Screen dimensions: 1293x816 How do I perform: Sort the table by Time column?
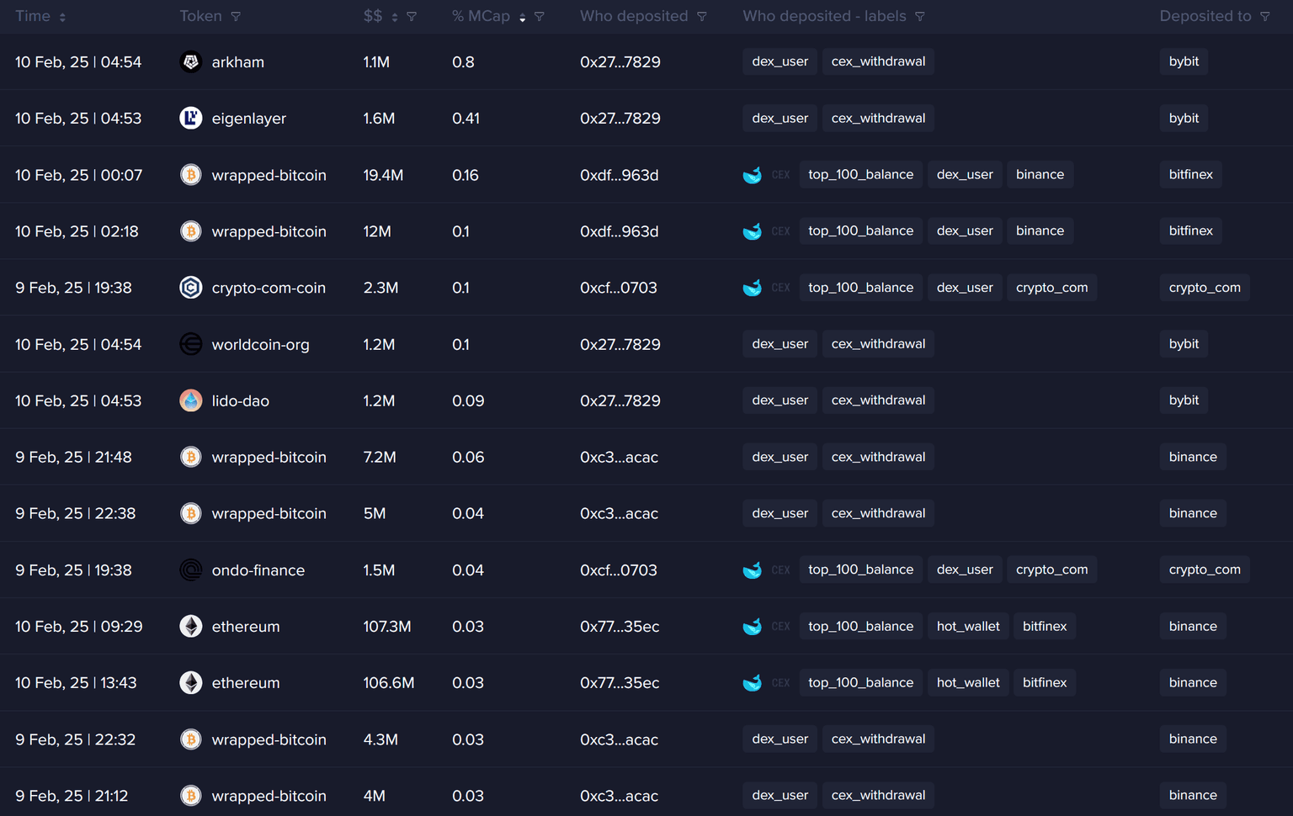[x=62, y=17]
